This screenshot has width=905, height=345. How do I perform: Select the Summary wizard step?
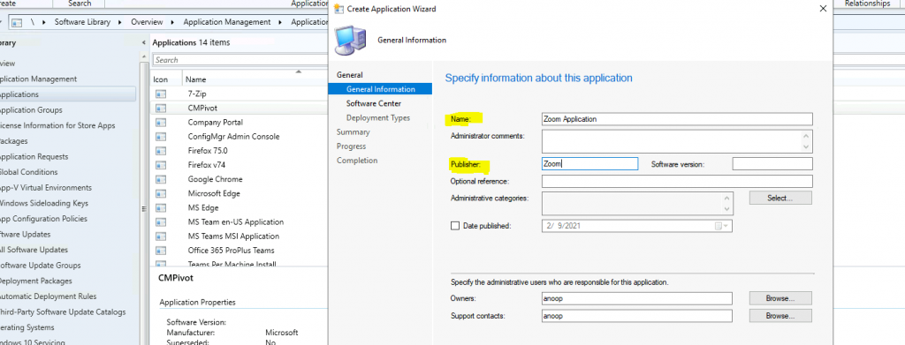tap(354, 131)
